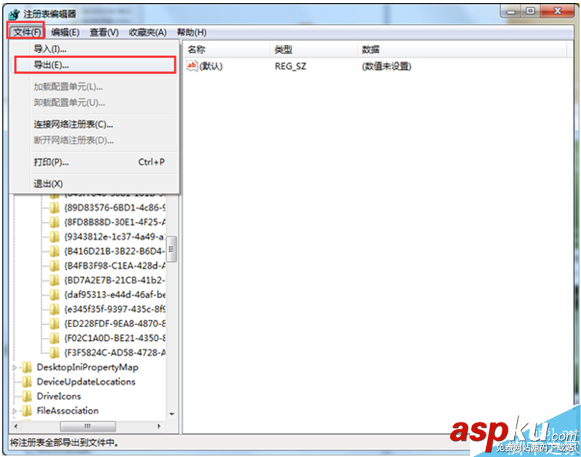
Task: Click folder icon of {BD7A2E7B-21CB-41b2 key
Action: click(x=55, y=280)
